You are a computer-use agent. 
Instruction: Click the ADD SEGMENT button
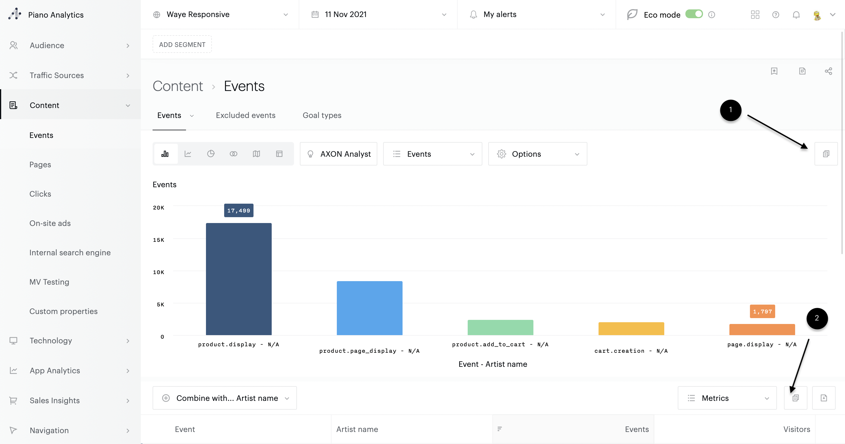(x=182, y=44)
